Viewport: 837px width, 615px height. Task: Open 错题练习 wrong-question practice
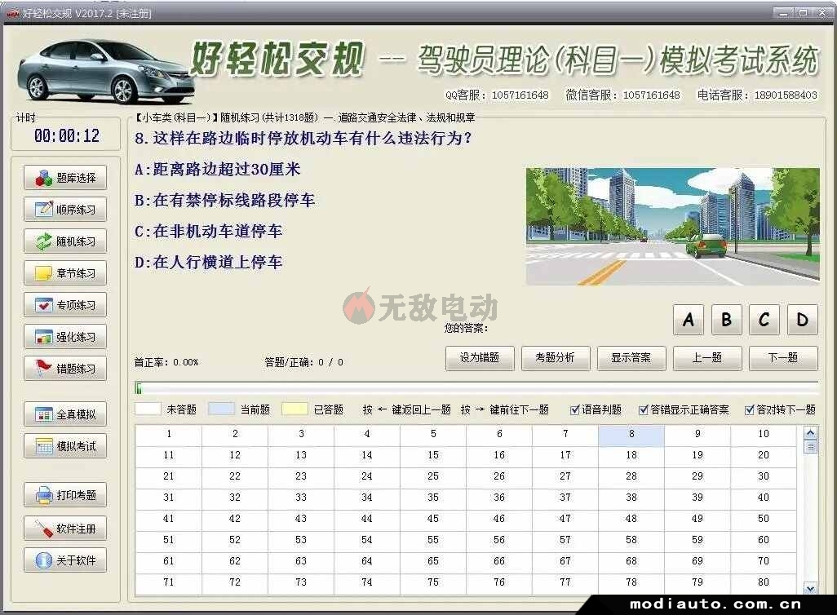(65, 369)
